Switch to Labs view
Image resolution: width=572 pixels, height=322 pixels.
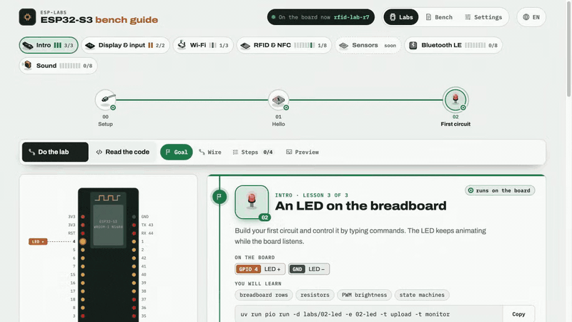tap(401, 17)
